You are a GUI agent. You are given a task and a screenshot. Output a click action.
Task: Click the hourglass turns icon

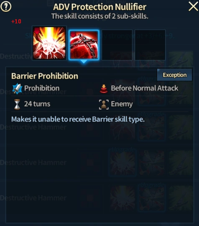coord(17,104)
